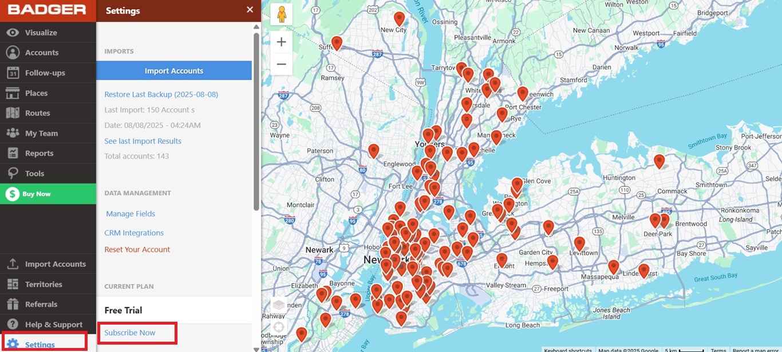The height and width of the screenshot is (352, 782).
Task: Open the Territories section
Action: click(x=48, y=284)
